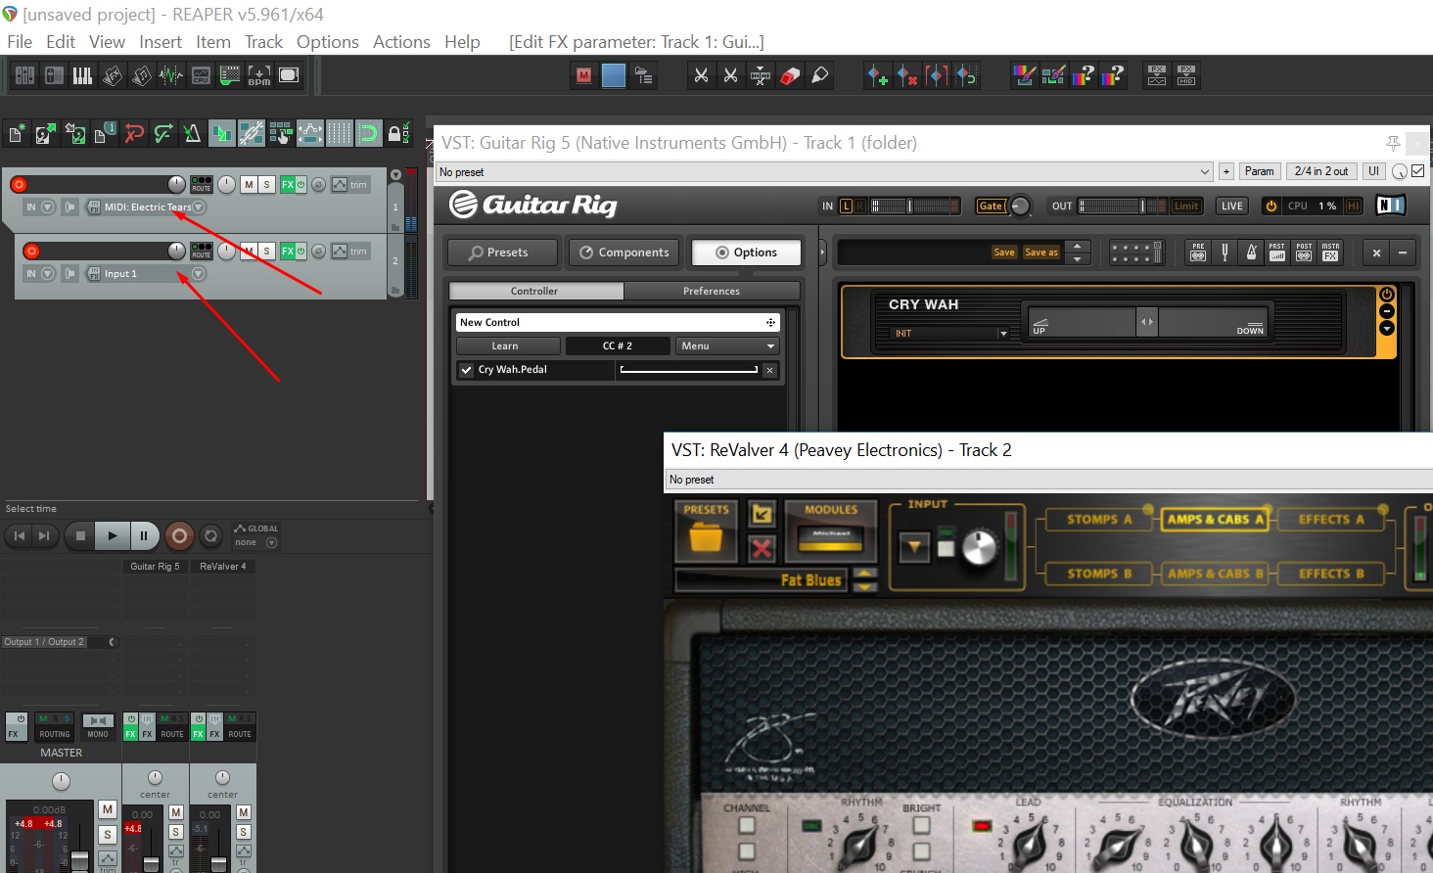Screen dimensions: 1433x873
Task: Open Guitar Rig master FX icon
Action: [x=1330, y=253]
